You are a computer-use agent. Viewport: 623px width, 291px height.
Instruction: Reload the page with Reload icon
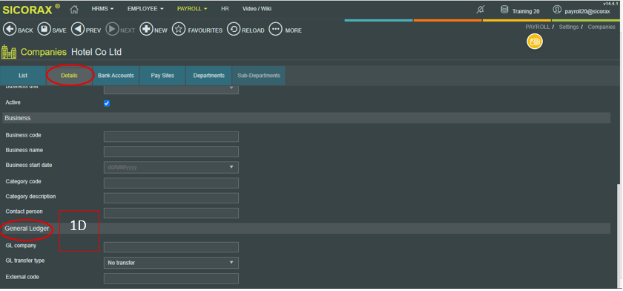234,30
